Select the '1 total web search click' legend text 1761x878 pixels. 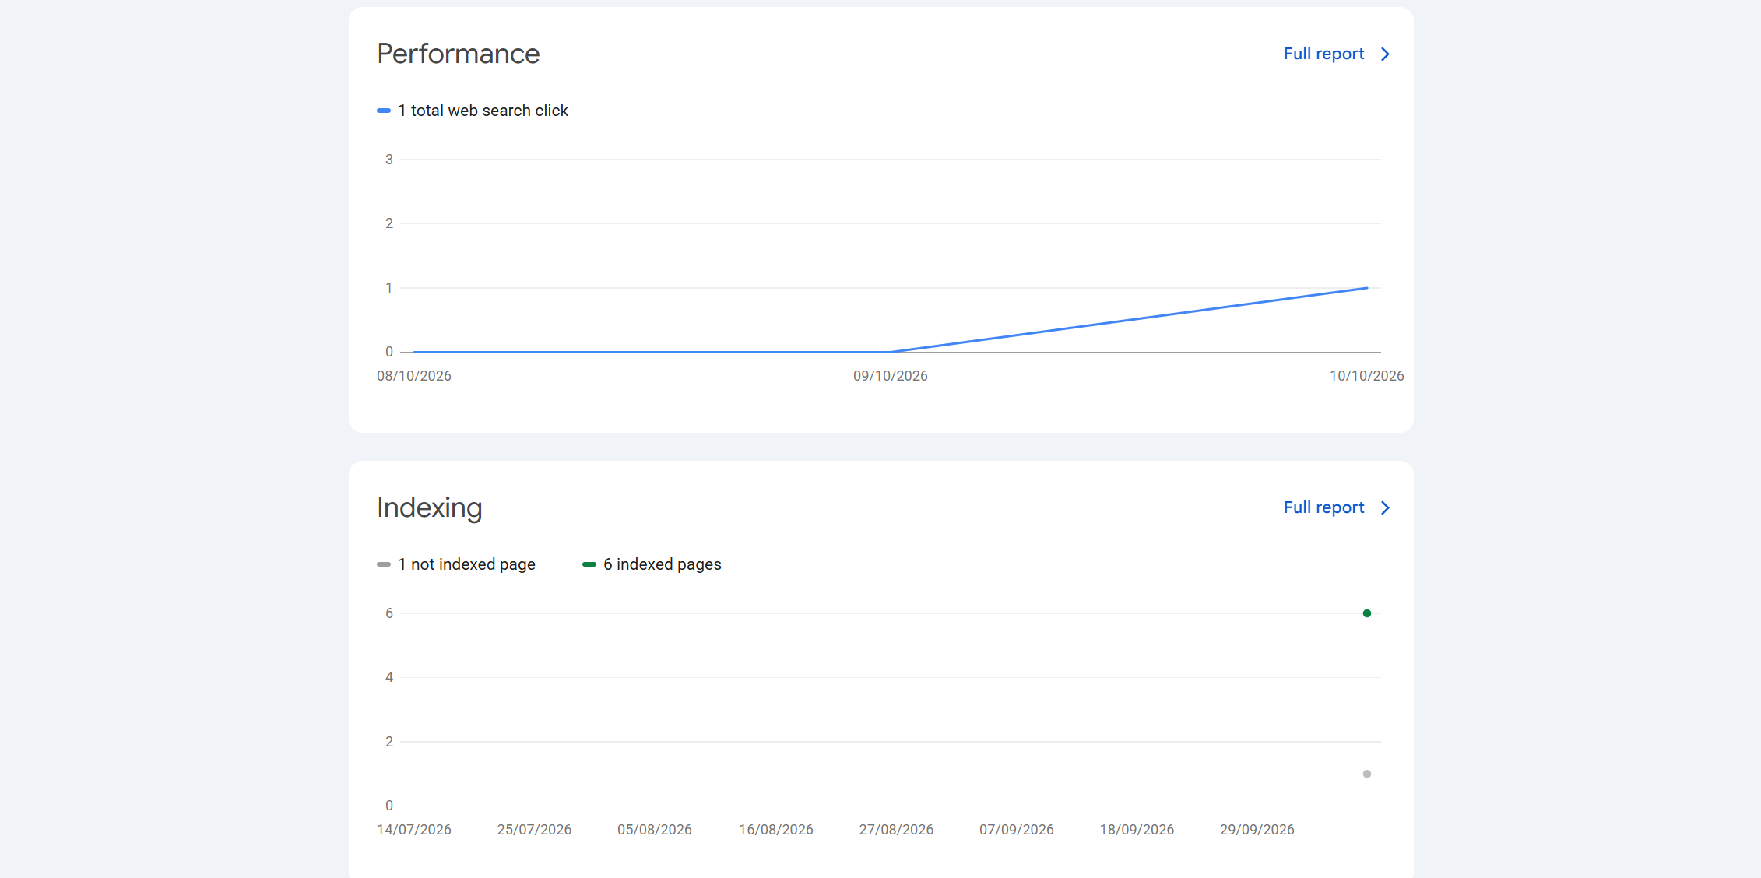[x=483, y=111]
